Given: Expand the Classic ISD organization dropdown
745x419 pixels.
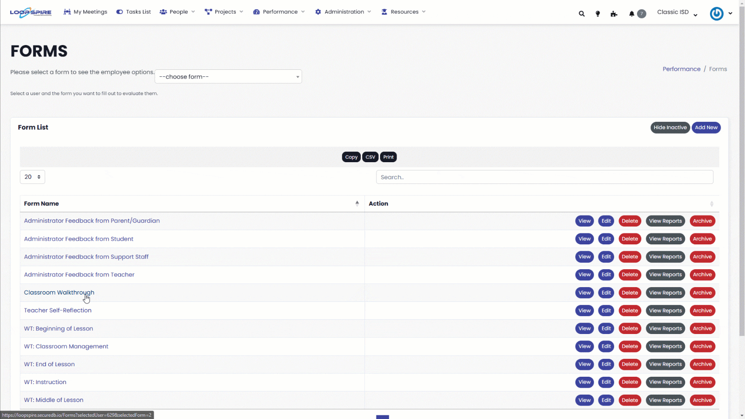Looking at the screenshot, I should pyautogui.click(x=677, y=12).
